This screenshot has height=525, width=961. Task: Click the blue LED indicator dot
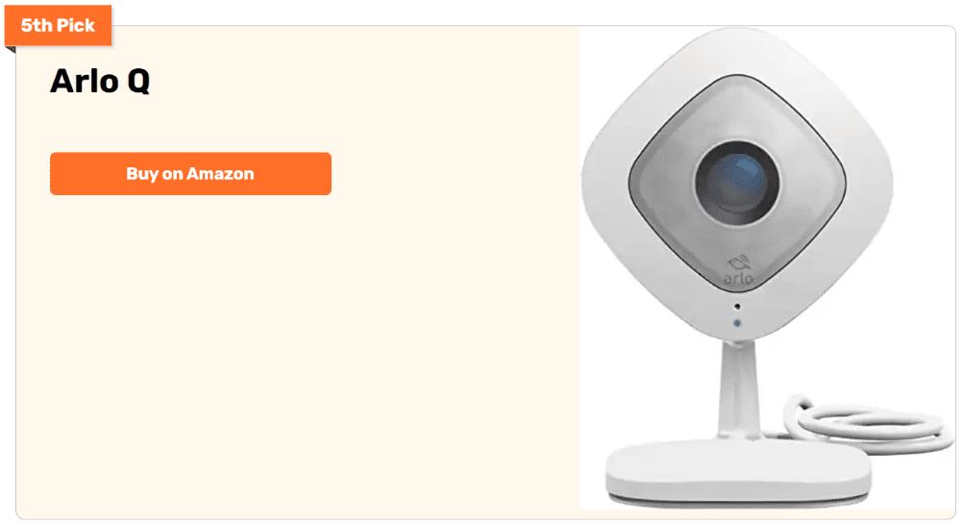click(x=737, y=323)
